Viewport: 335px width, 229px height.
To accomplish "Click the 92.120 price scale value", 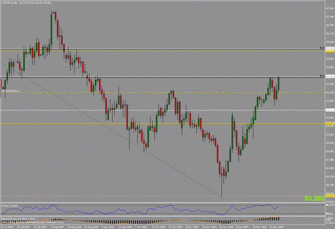I will (x=330, y=92).
